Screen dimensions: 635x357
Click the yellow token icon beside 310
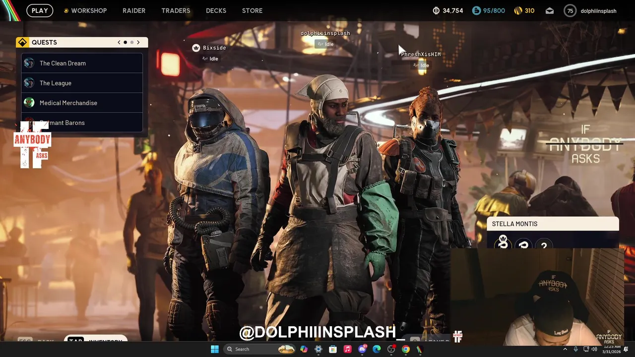(518, 10)
